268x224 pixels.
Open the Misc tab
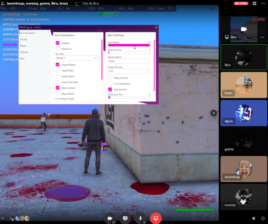click(23, 59)
